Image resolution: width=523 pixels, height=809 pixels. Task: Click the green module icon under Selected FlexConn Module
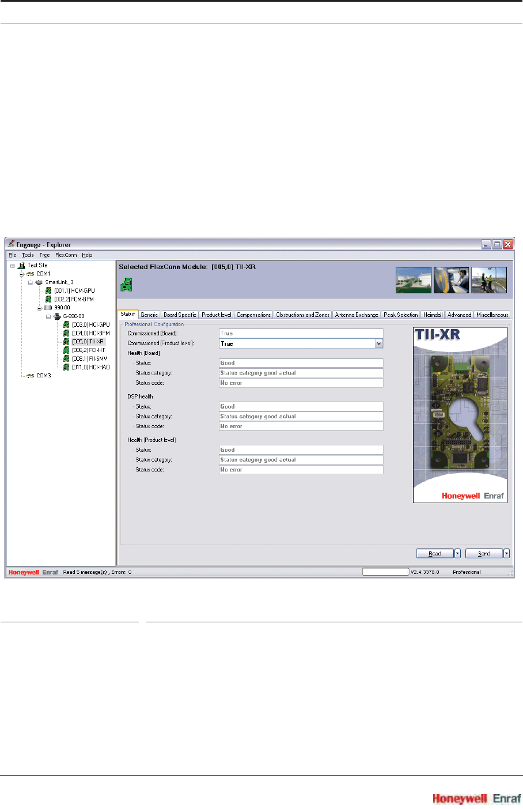click(126, 284)
